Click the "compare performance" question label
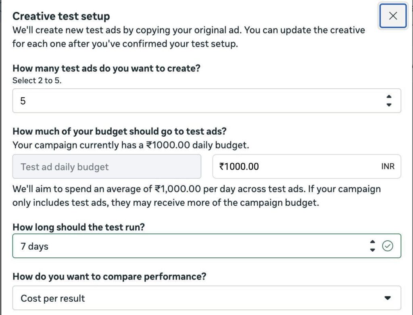The height and width of the screenshot is (315, 413). (x=109, y=277)
